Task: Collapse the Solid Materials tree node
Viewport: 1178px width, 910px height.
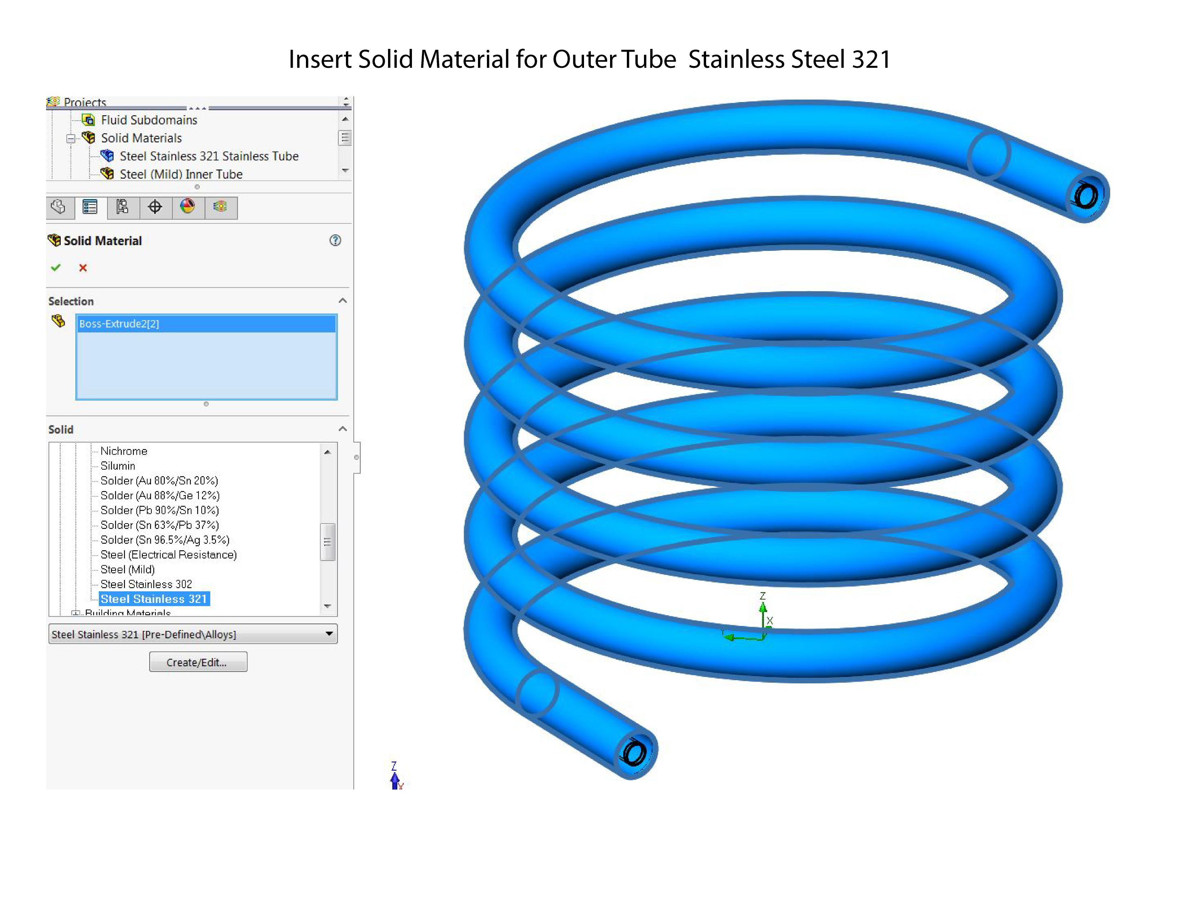Action: pos(71,138)
